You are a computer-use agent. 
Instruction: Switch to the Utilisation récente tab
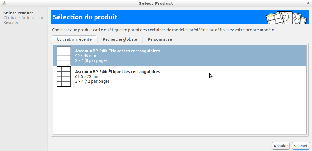click(74, 39)
